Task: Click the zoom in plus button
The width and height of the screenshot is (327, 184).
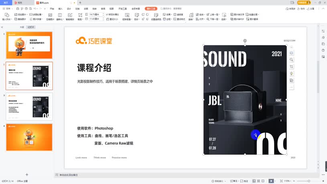Action: coord(323,181)
